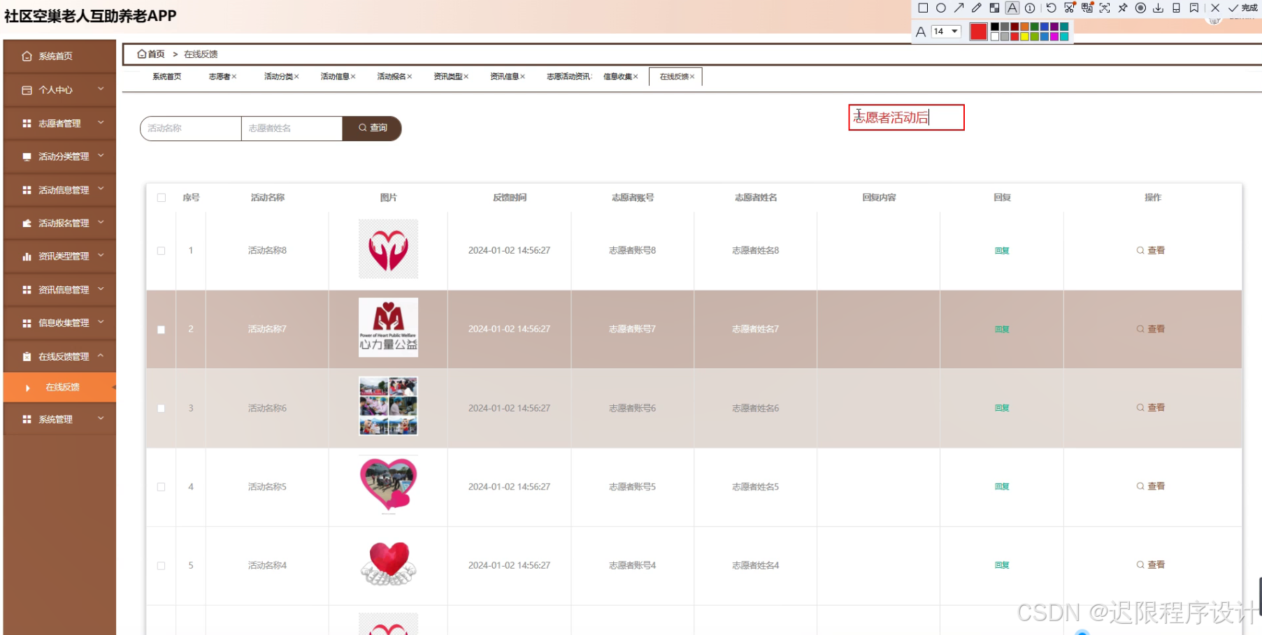Image resolution: width=1262 pixels, height=635 pixels.
Task: Select the numbered step marker tool
Action: [1030, 8]
